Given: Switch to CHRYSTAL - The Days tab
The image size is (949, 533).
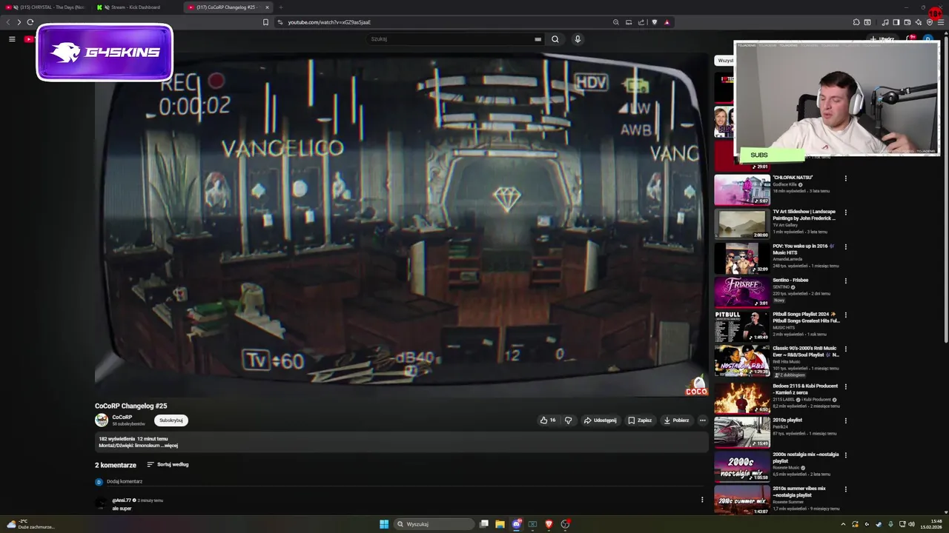Looking at the screenshot, I should [x=45, y=7].
